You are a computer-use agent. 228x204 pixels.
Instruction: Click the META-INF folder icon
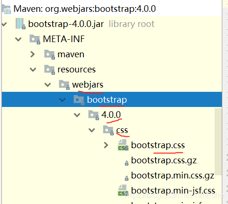coord(35,39)
